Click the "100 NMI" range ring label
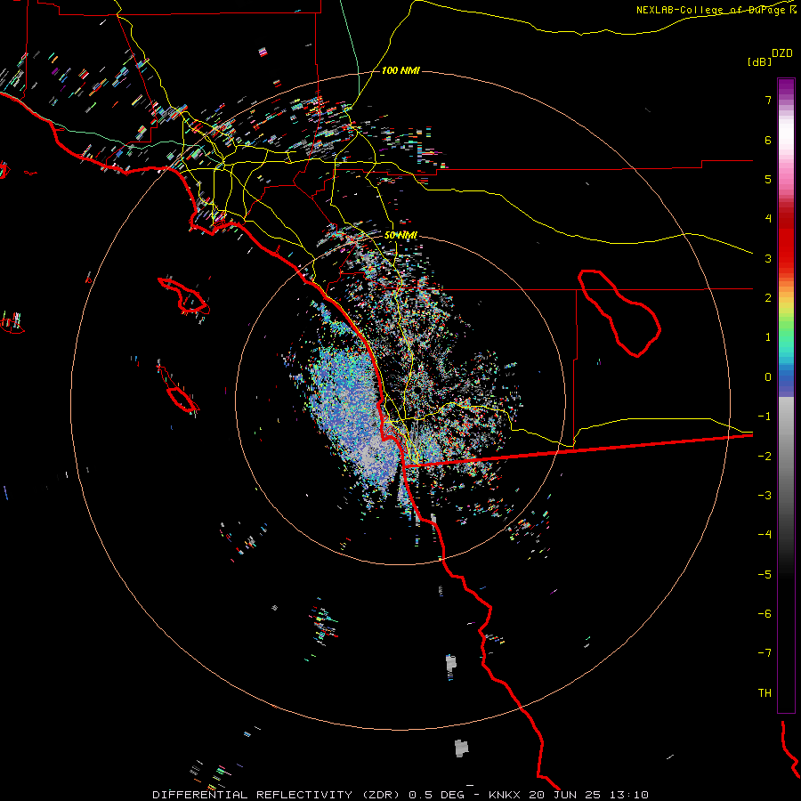801x801 pixels. pyautogui.click(x=400, y=70)
